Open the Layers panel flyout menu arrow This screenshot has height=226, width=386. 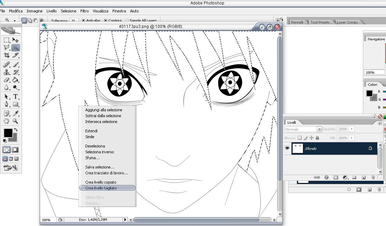coord(380,123)
